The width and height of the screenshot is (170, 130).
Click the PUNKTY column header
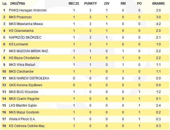pos(90,4)
